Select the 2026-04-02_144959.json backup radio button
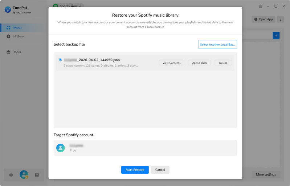 coord(60,60)
